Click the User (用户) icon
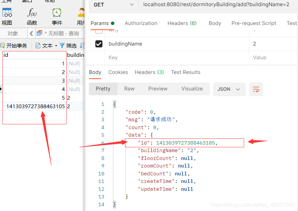Image resolution: width=298 pixels, height=211 pixels. 81,13
